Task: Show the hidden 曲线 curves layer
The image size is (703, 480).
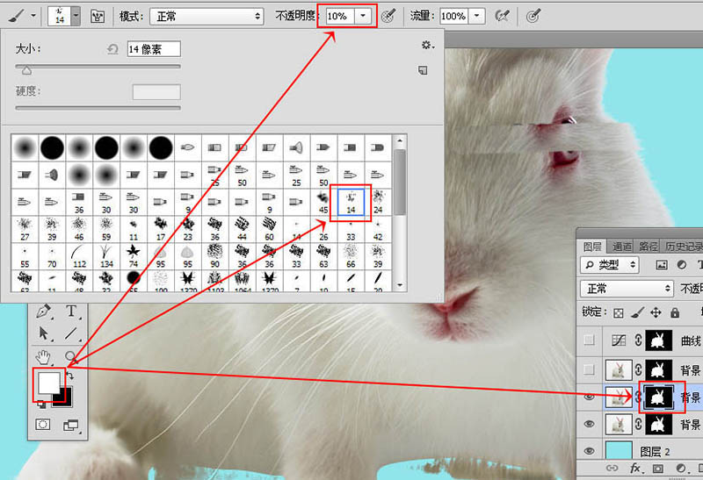Action: (589, 340)
